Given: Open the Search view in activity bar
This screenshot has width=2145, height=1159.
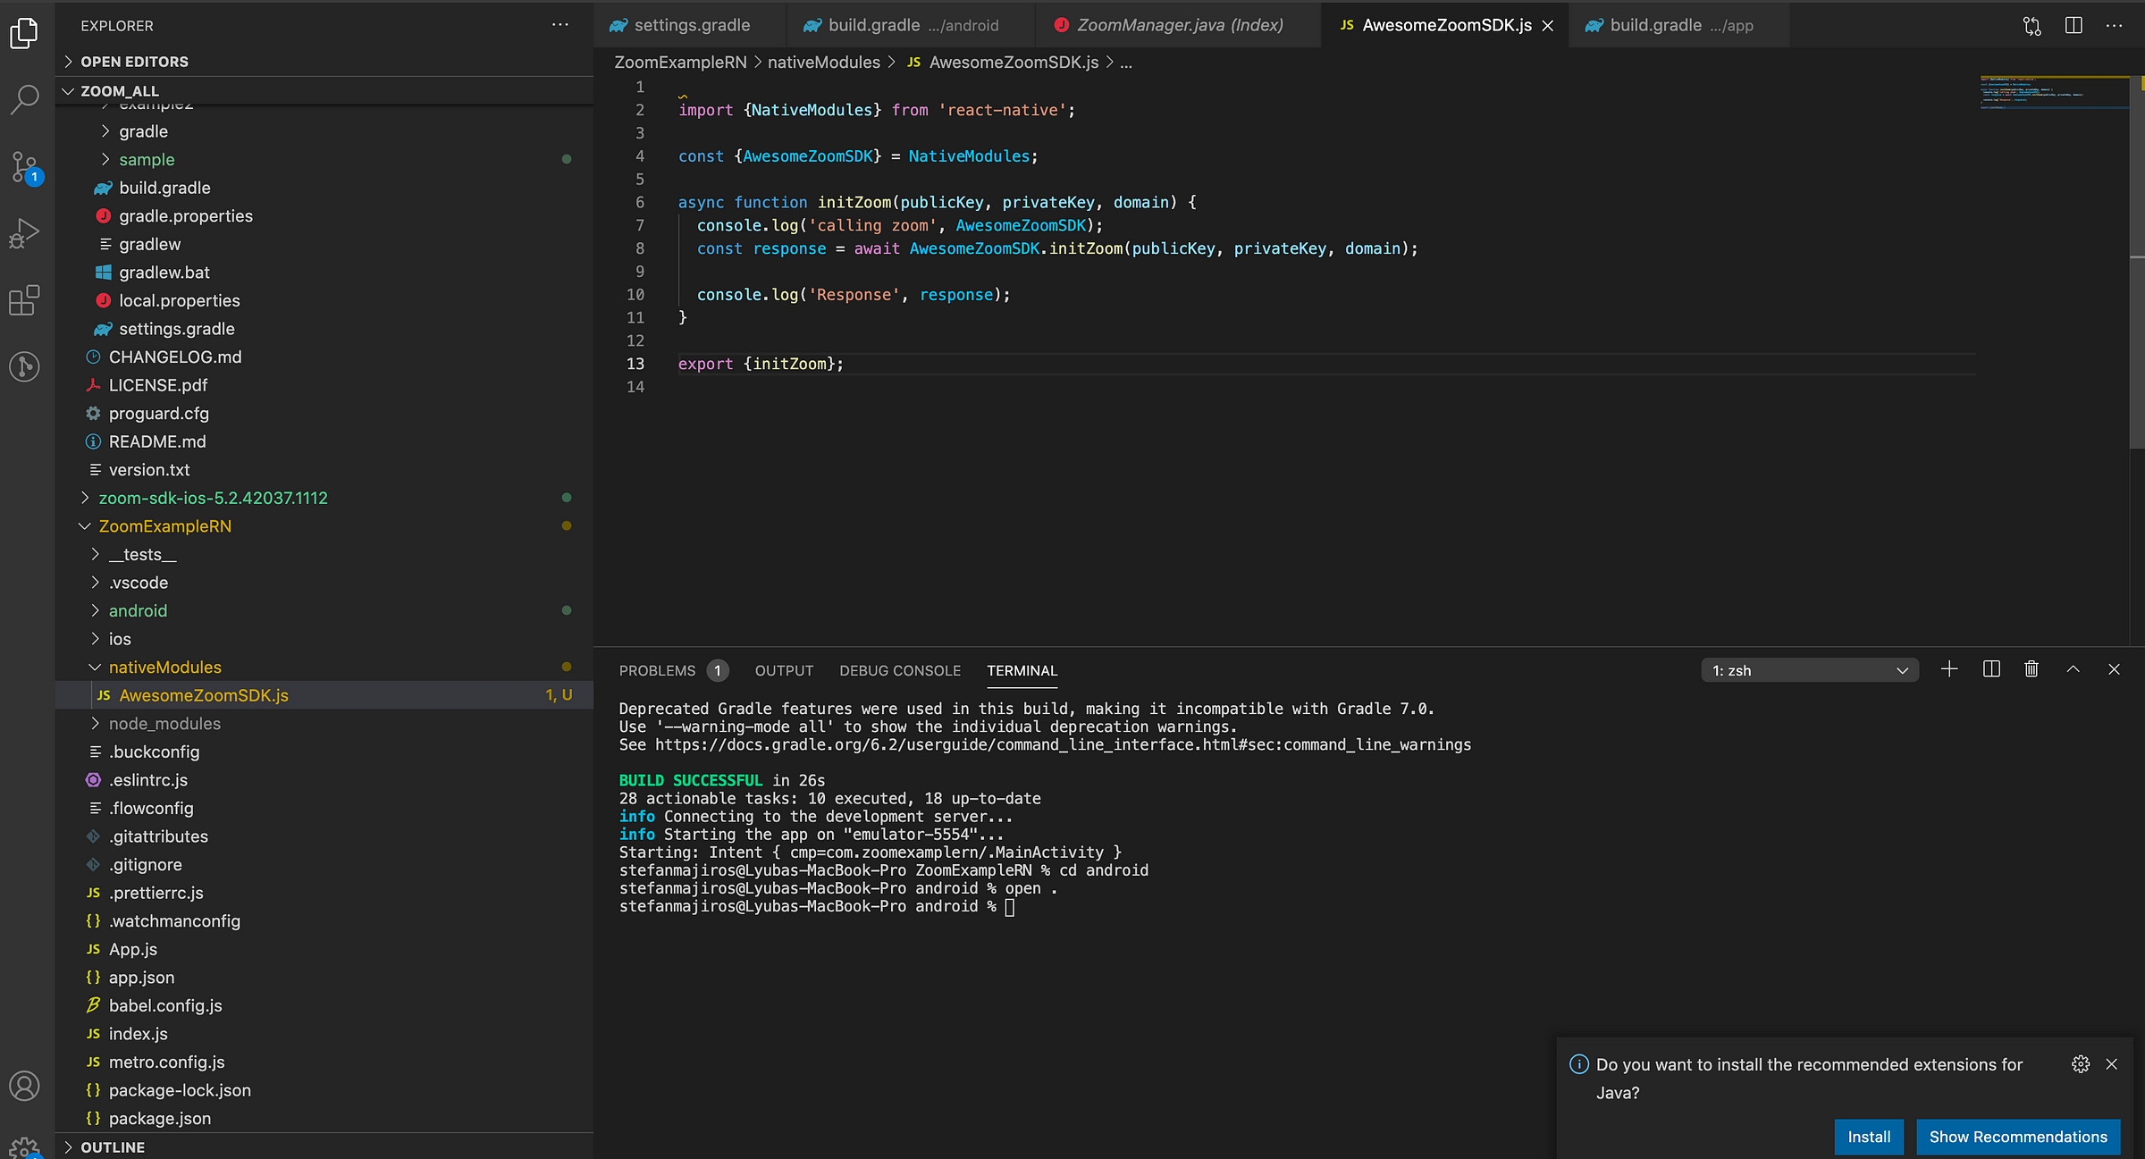Looking at the screenshot, I should (x=25, y=99).
